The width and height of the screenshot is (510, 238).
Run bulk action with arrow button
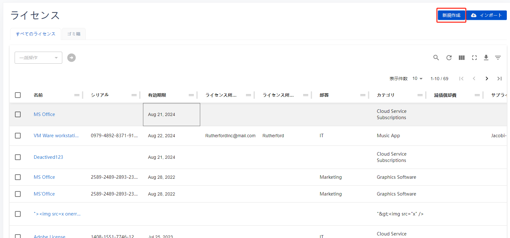71,58
